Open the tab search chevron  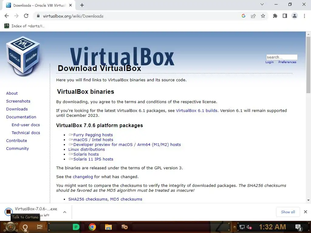pos(262,4)
